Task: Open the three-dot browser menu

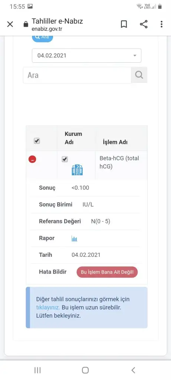Action: tap(162, 24)
